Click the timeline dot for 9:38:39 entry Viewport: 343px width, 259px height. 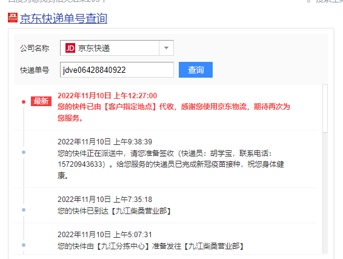pyautogui.click(x=24, y=152)
